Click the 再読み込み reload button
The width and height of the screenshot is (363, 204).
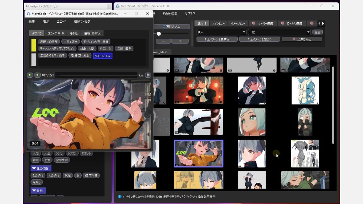coord(172,27)
